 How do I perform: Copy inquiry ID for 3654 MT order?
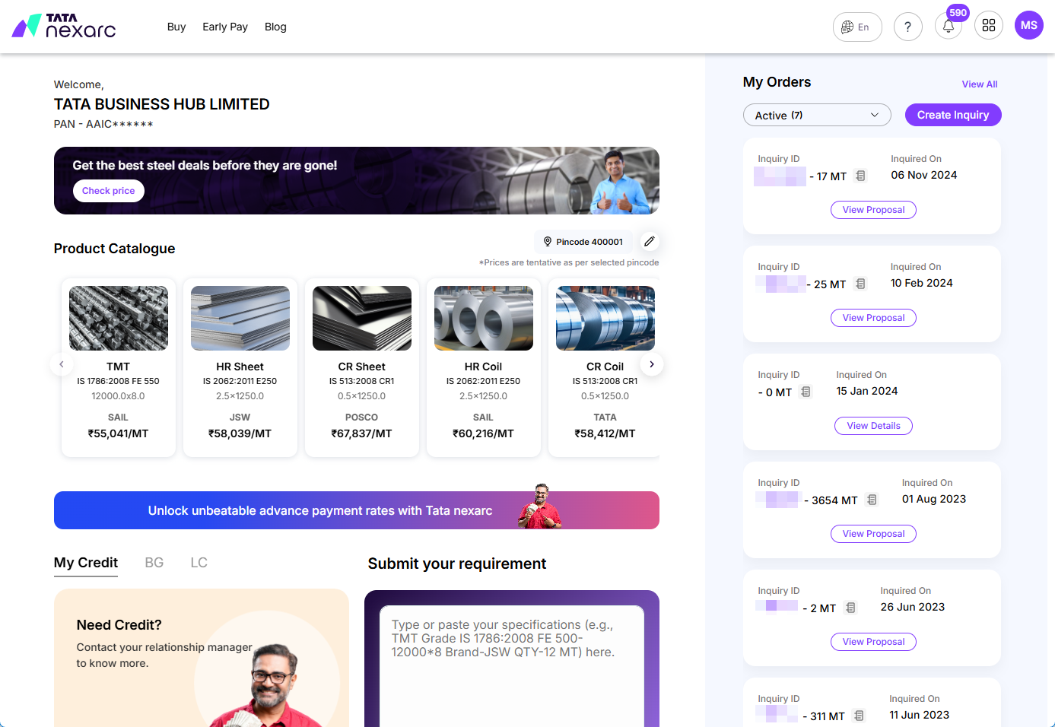pyautogui.click(x=872, y=500)
